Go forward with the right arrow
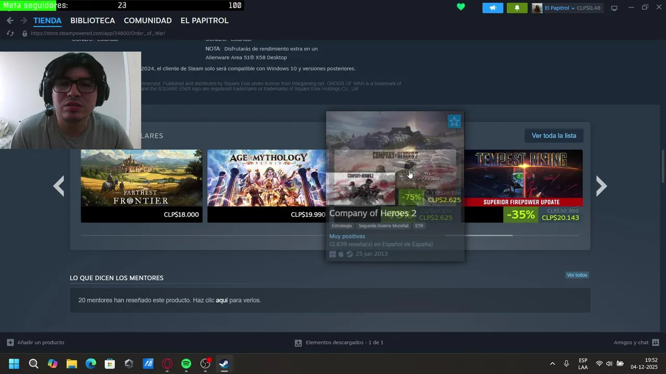This screenshot has width=666, height=374. [23, 20]
